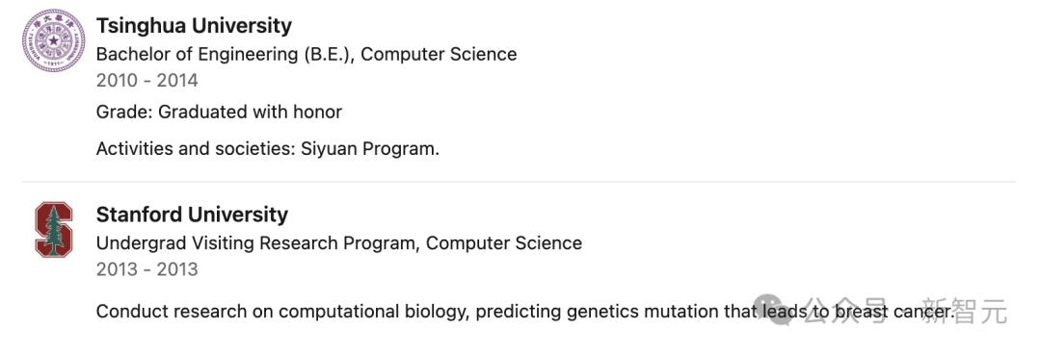Click the Stanford University tree logo

(x=54, y=230)
